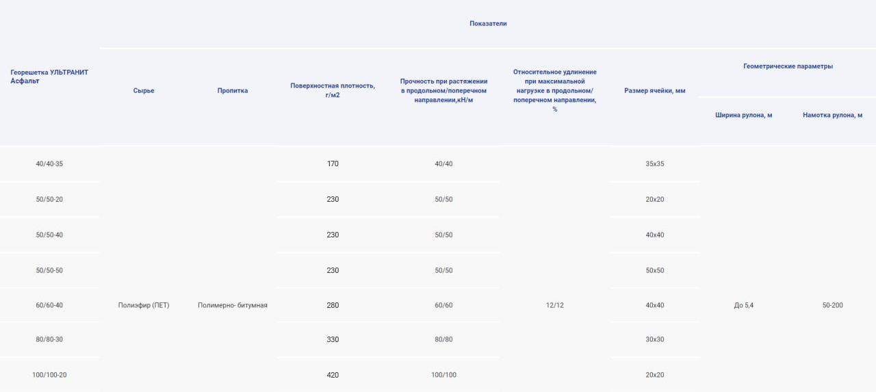Click density '230' in the 50/50-20 row
The image size is (876, 392).
[x=333, y=199]
